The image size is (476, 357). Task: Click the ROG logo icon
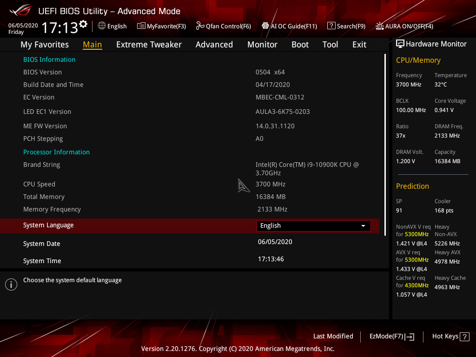20,11
